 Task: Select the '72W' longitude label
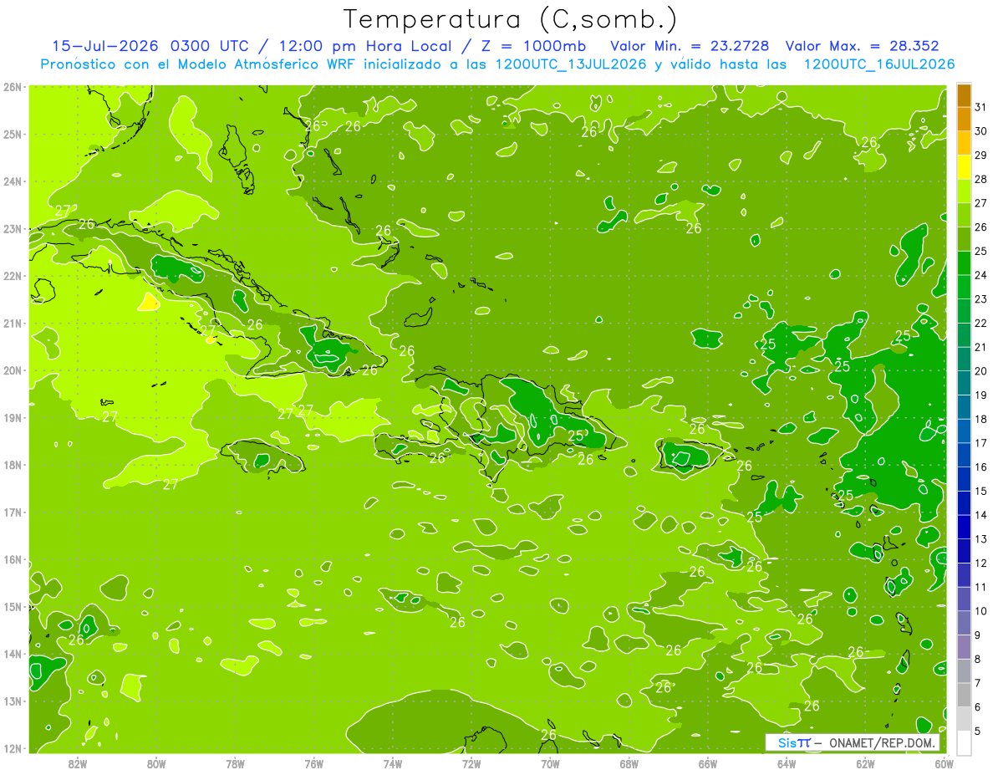[x=471, y=763]
